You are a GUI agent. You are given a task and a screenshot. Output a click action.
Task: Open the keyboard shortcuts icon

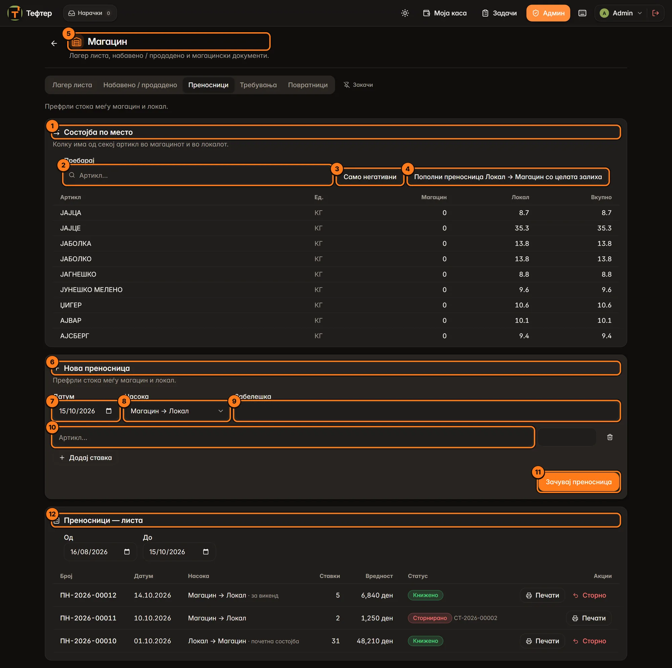pos(582,13)
